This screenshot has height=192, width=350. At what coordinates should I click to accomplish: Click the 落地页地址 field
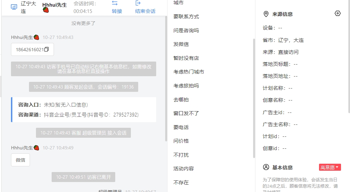pos(280,76)
